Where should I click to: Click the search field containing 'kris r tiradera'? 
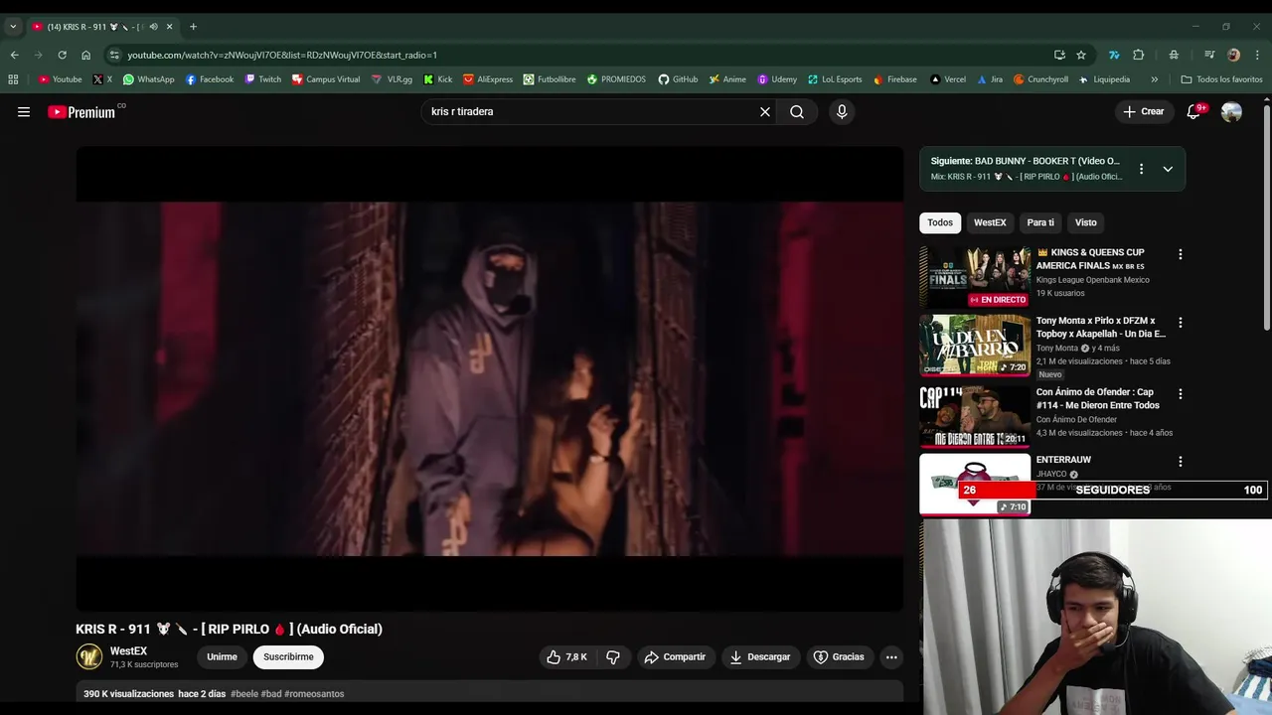click(590, 112)
